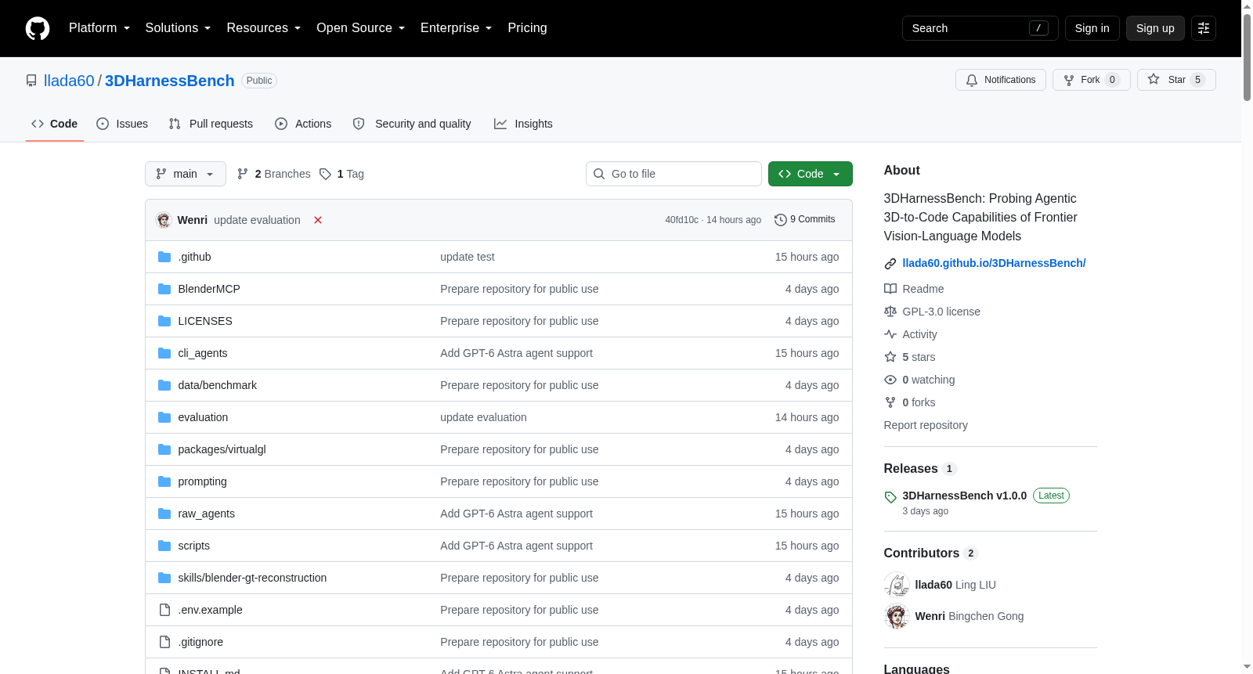This screenshot has width=1253, height=674.
Task: View the 1 Tag link
Action: click(342, 174)
